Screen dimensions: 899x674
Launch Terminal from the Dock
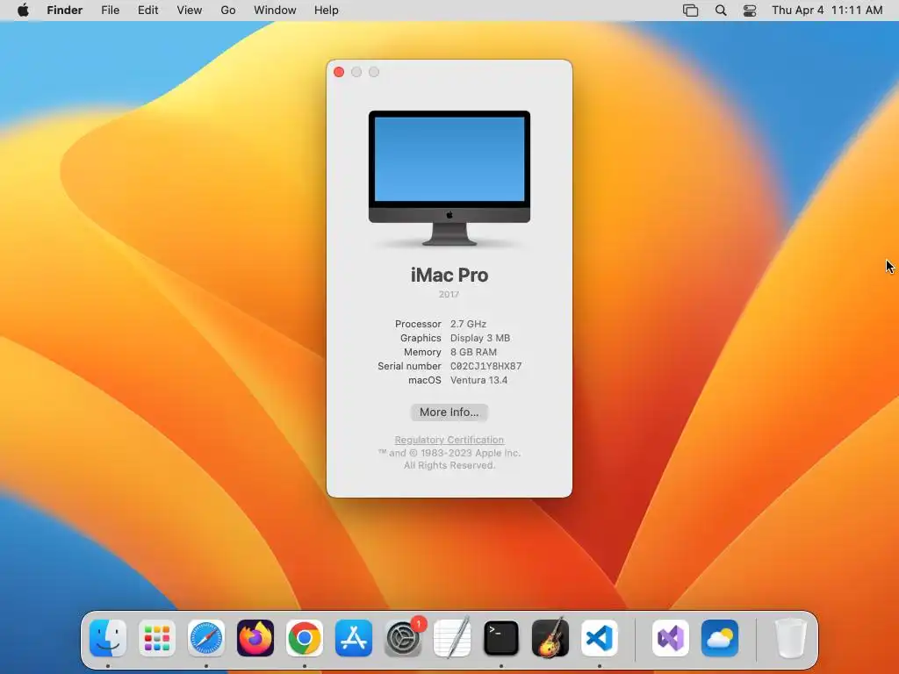coord(501,638)
